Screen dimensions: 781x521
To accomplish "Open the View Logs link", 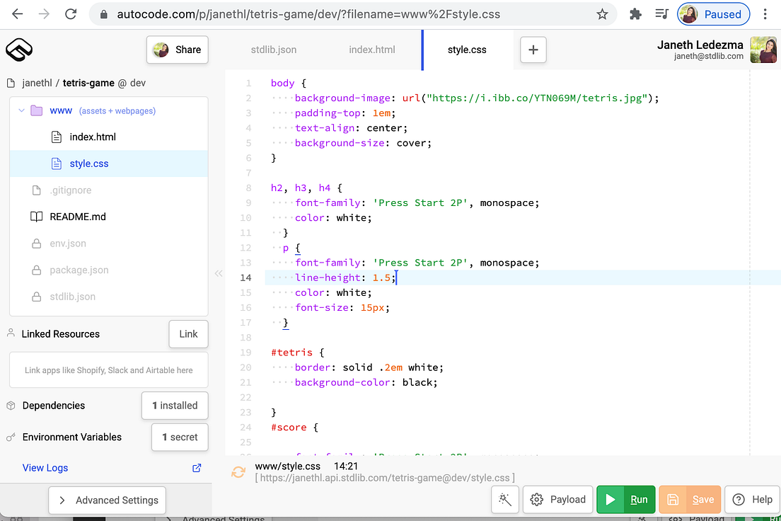I will (x=45, y=467).
